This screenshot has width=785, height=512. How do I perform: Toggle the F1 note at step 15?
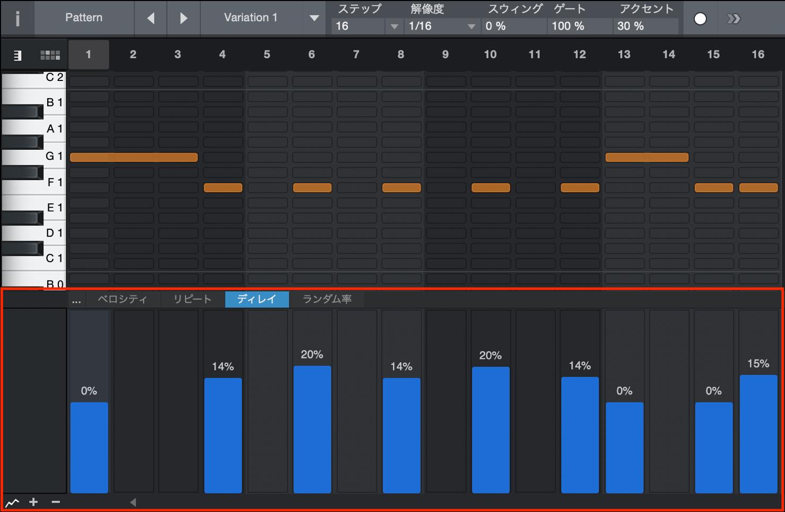(x=714, y=187)
